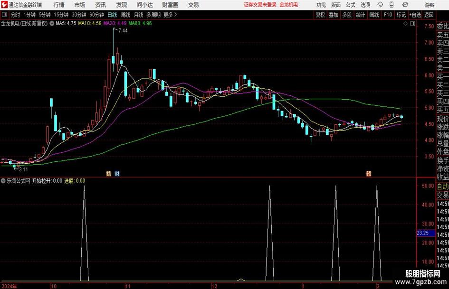Click the 画线 drawing toolbar button

pos(374,15)
